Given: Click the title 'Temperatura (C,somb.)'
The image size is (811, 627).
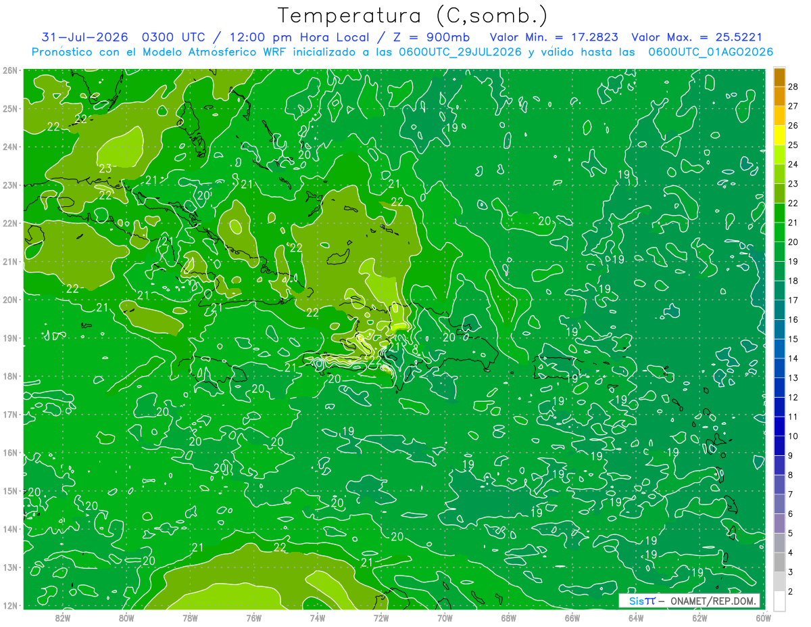Looking at the screenshot, I should point(413,16).
